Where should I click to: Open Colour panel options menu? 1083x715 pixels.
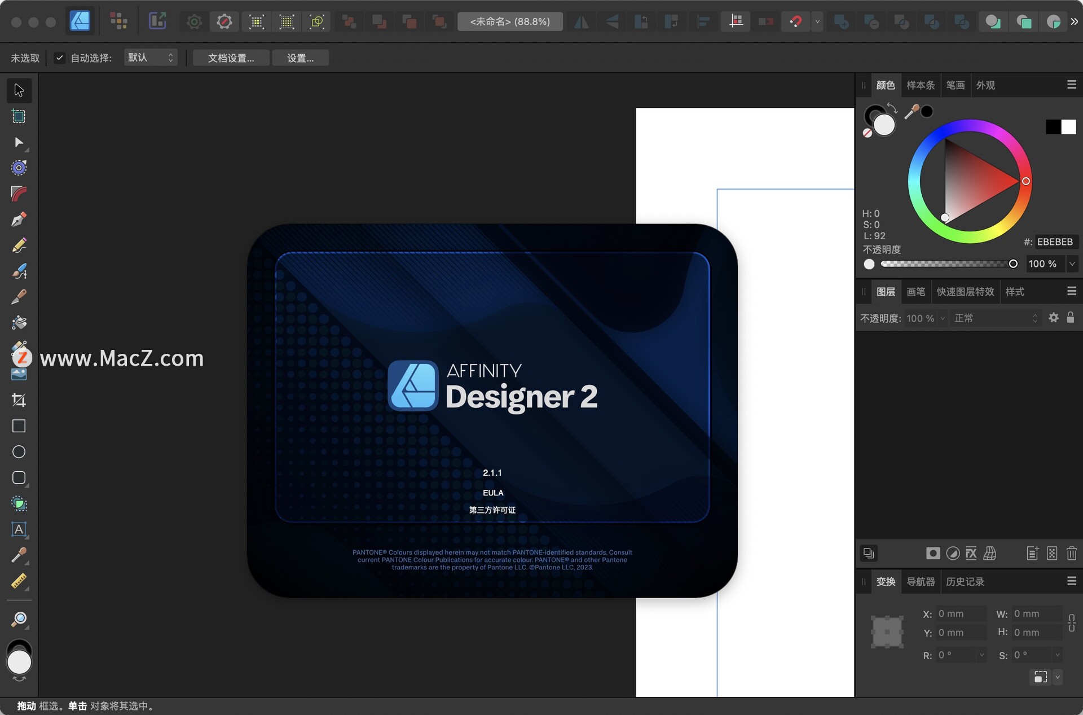click(1072, 85)
